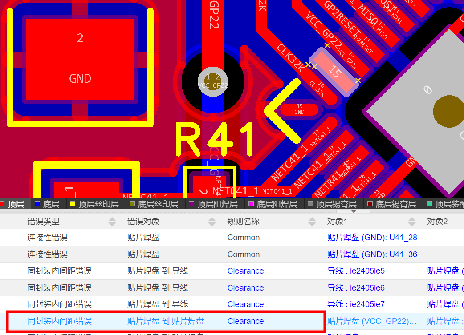Click the small GND pad numbered 35
The image size is (464, 335).
(299, 109)
